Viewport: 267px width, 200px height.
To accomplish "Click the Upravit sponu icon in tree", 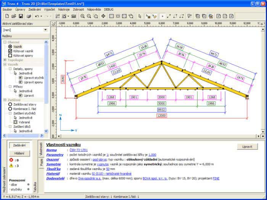I will pos(21,82).
